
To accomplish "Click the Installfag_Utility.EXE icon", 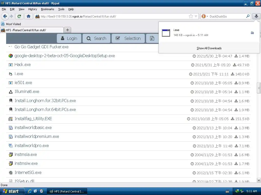I will pyautogui.click(x=11, y=119).
